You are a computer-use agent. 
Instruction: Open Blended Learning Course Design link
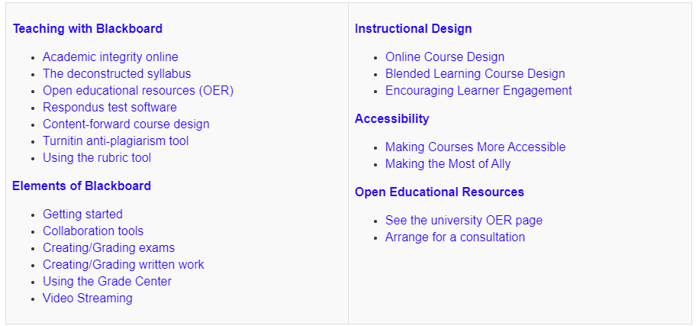tap(475, 73)
